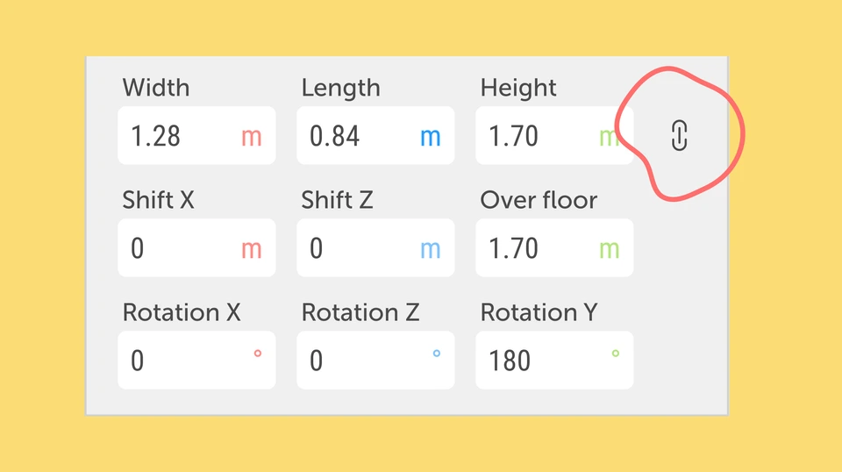The height and width of the screenshot is (472, 842).
Task: Click the blue degree symbol in Rotation Z
Action: click(x=437, y=354)
